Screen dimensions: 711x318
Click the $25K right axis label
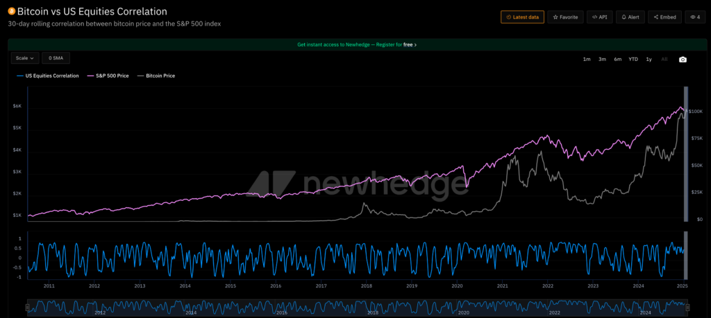pyautogui.click(x=696, y=192)
